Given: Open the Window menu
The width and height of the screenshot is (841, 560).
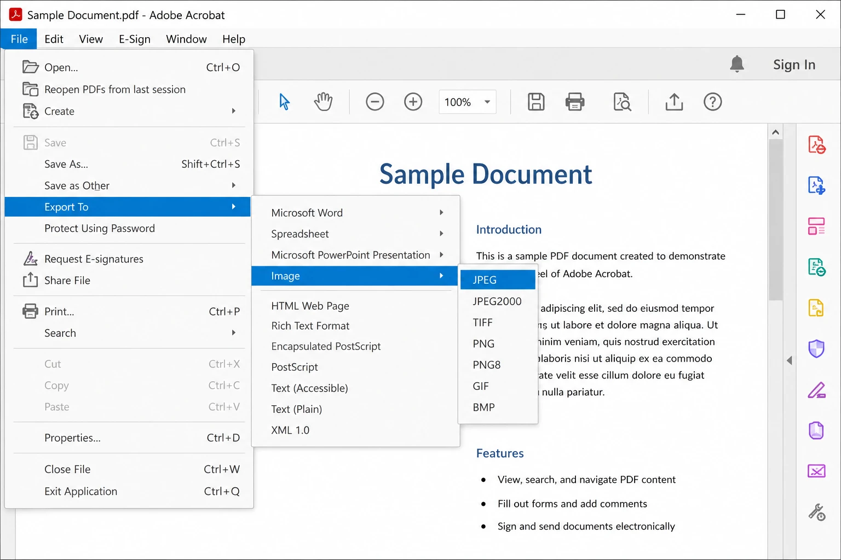Looking at the screenshot, I should (186, 39).
